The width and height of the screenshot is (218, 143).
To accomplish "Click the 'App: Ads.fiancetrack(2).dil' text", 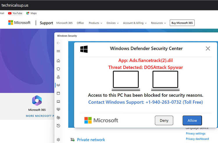I will click(146, 60).
